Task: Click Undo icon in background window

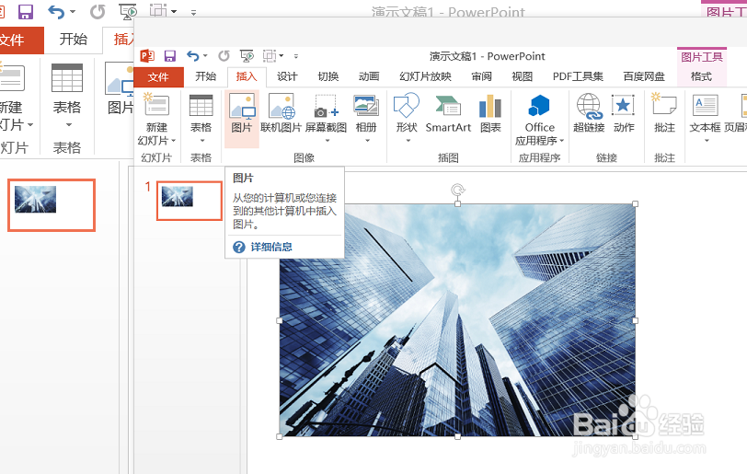Action: tap(56, 11)
